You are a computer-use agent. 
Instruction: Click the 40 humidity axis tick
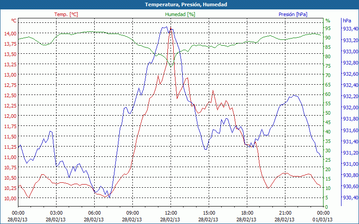tap(328, 132)
